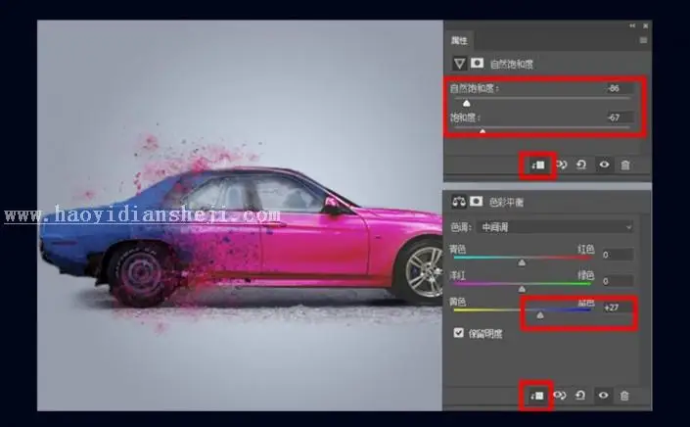
Task: Delete the Vibrance adjustment layer
Action: point(624,166)
